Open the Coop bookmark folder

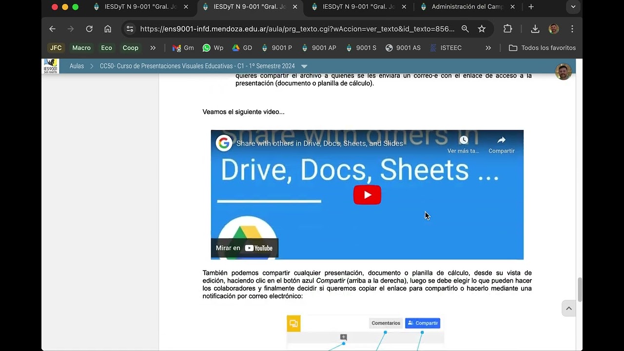pyautogui.click(x=130, y=48)
